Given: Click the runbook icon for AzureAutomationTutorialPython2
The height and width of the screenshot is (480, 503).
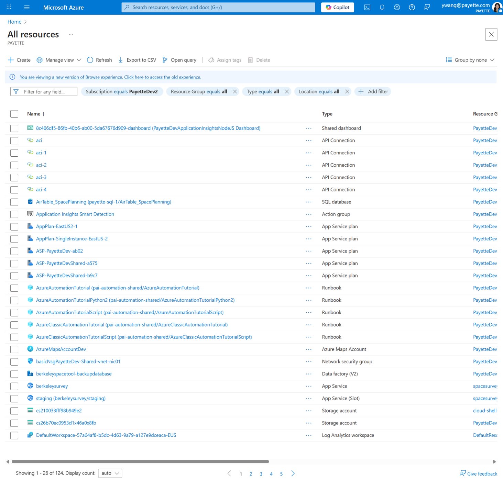Looking at the screenshot, I should pyautogui.click(x=30, y=300).
